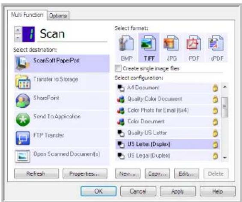
Task: Copy the selected configuration
Action: [157, 174]
